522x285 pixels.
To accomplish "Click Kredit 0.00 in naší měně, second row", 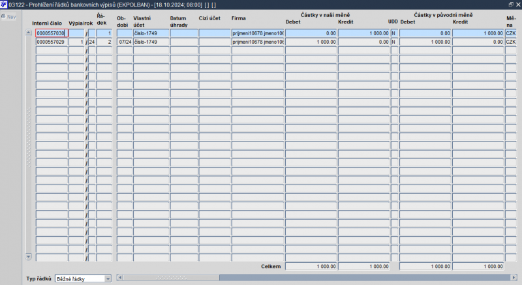I will point(364,42).
